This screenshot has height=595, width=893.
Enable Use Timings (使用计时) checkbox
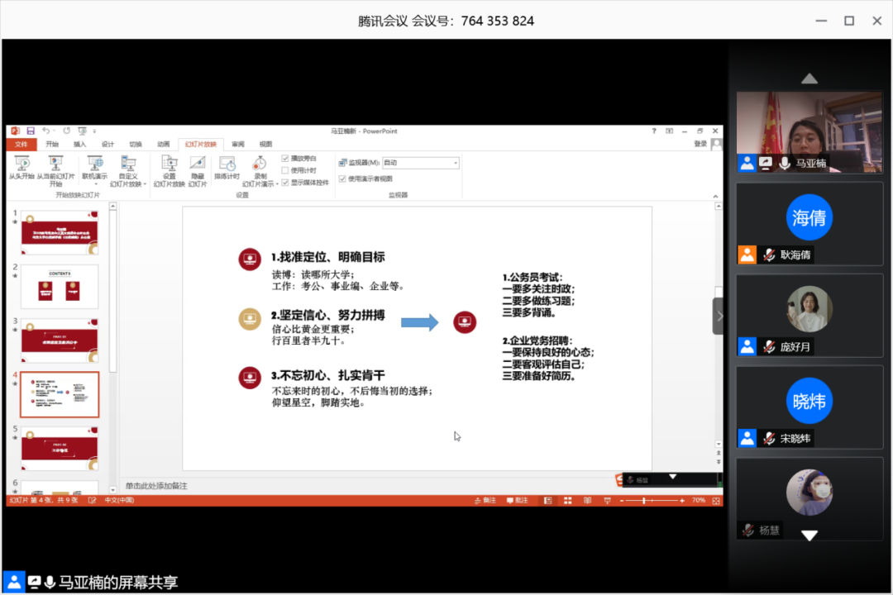coord(285,170)
